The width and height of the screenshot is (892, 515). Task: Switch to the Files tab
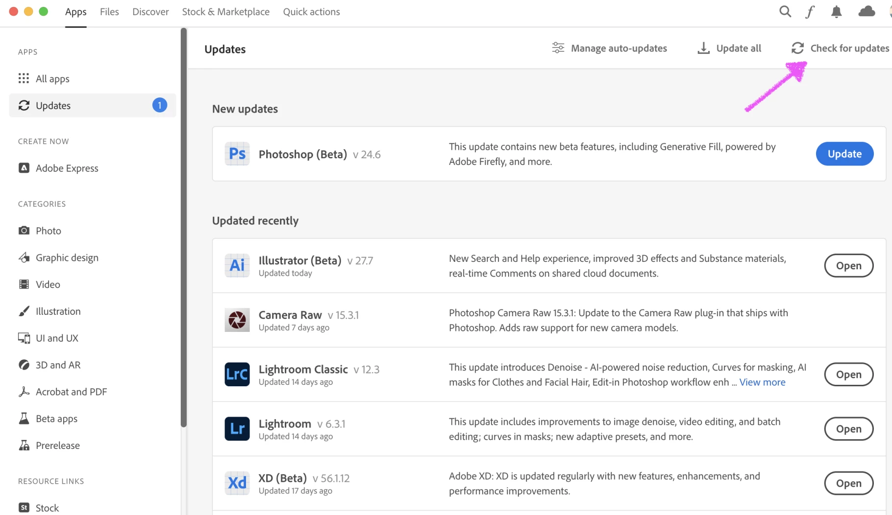tap(109, 12)
